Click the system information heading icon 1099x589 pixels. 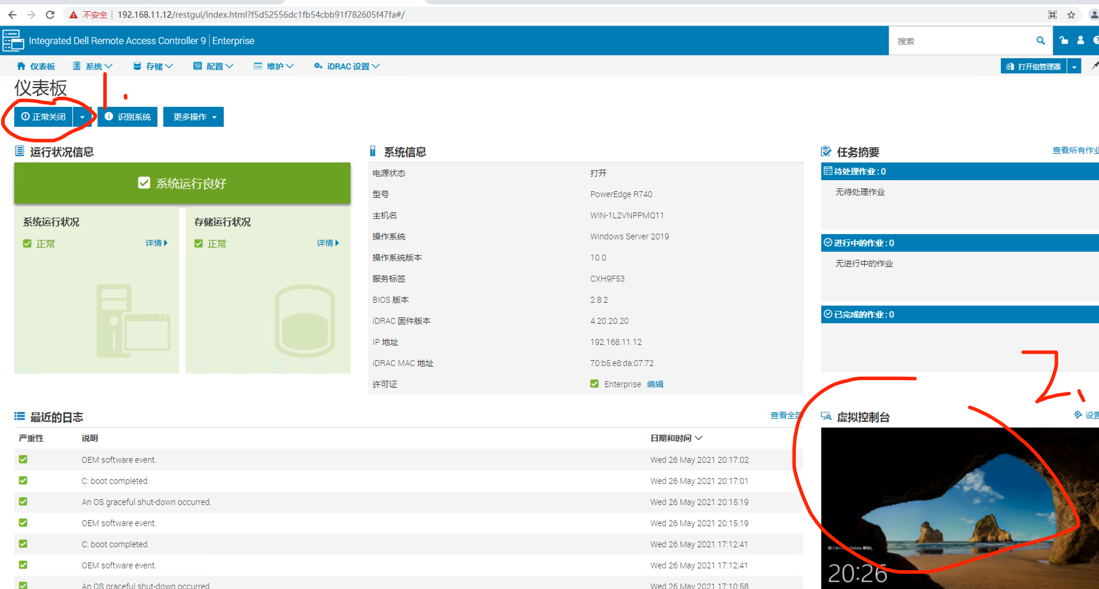pyautogui.click(x=373, y=151)
